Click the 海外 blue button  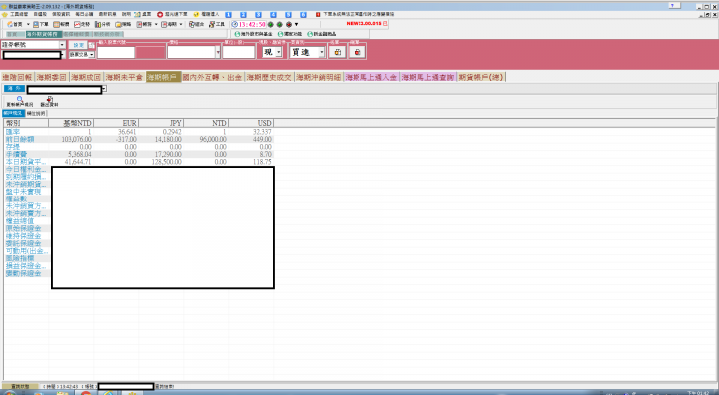tap(14, 89)
